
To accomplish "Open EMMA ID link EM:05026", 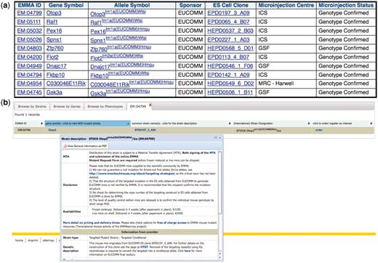I will 30,39.
